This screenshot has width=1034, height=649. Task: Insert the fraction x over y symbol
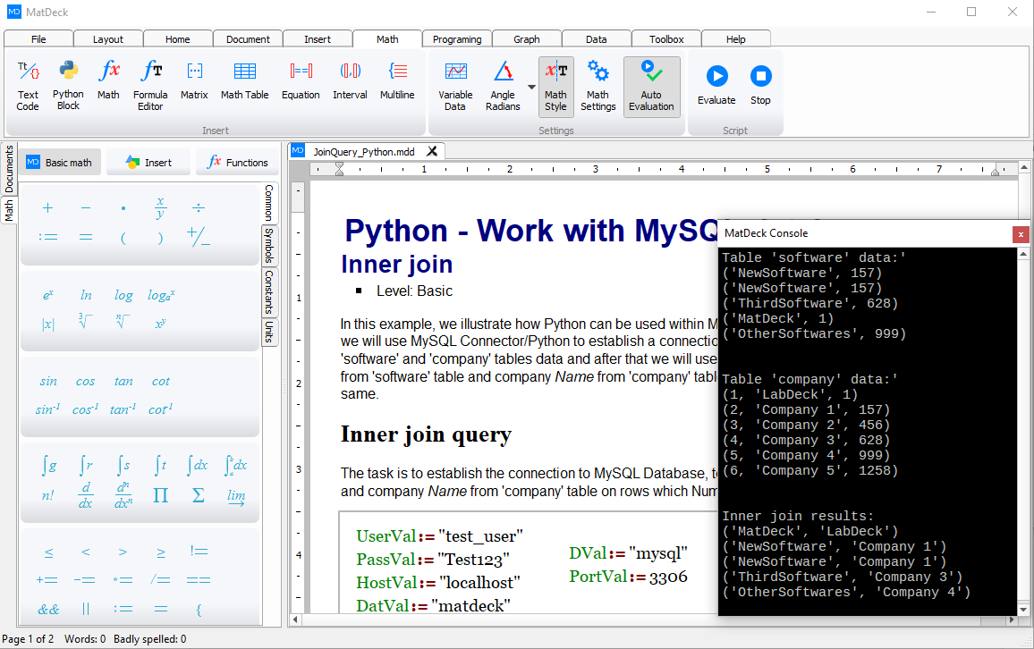160,207
